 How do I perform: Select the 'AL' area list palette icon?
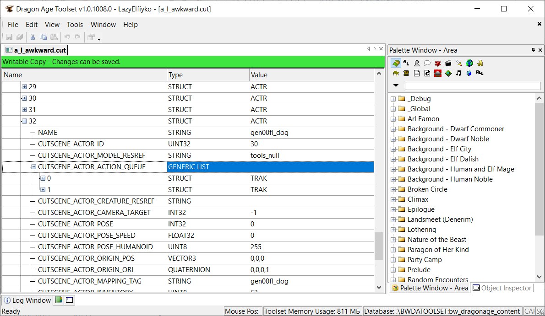[406, 63]
